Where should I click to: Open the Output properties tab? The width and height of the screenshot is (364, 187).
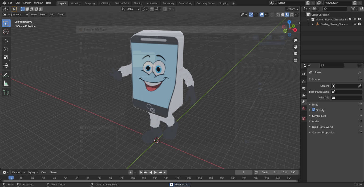click(x=304, y=88)
